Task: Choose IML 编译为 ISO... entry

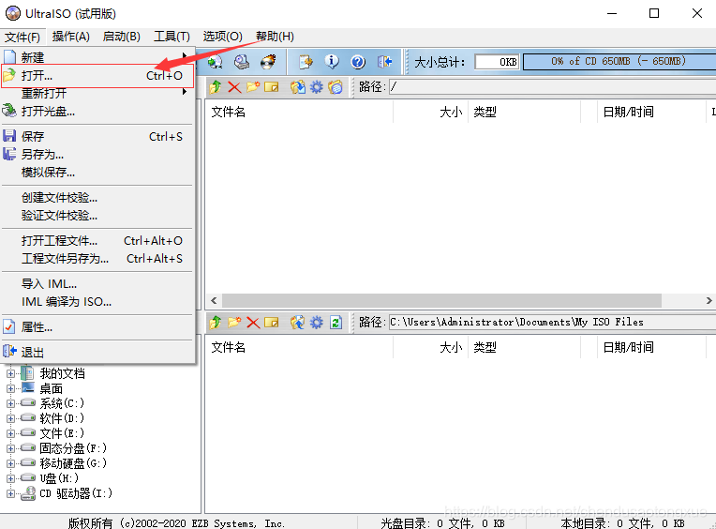Action: click(x=97, y=301)
